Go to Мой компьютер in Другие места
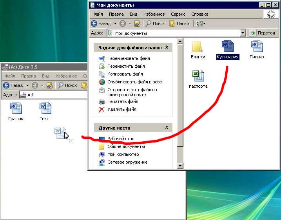 (123, 154)
